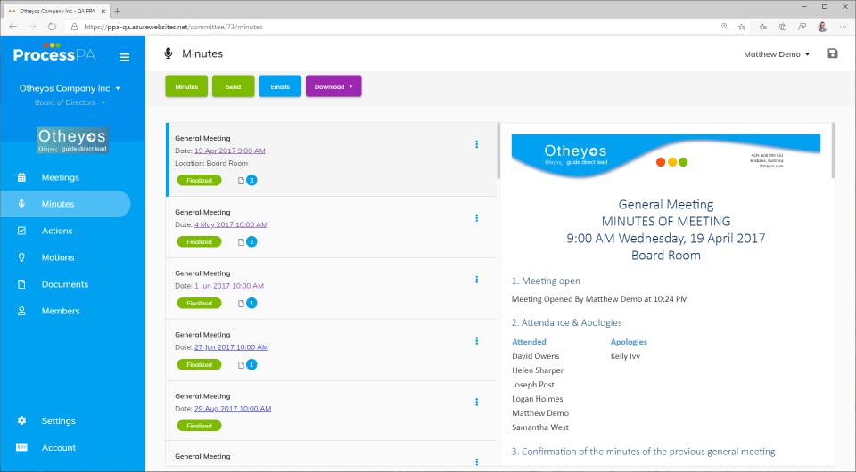Viewport: 856px width, 472px height.
Task: Click the meeting list vertical scrollbar
Action: point(498,151)
